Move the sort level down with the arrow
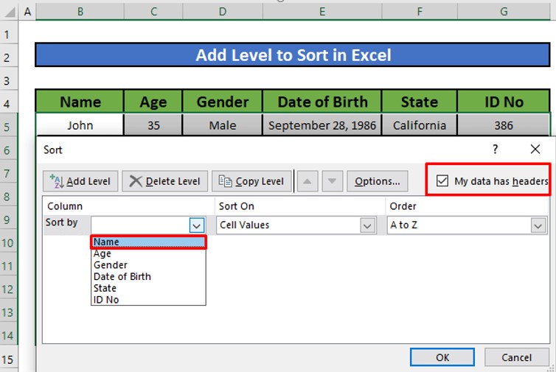The image size is (556, 372). [x=333, y=181]
